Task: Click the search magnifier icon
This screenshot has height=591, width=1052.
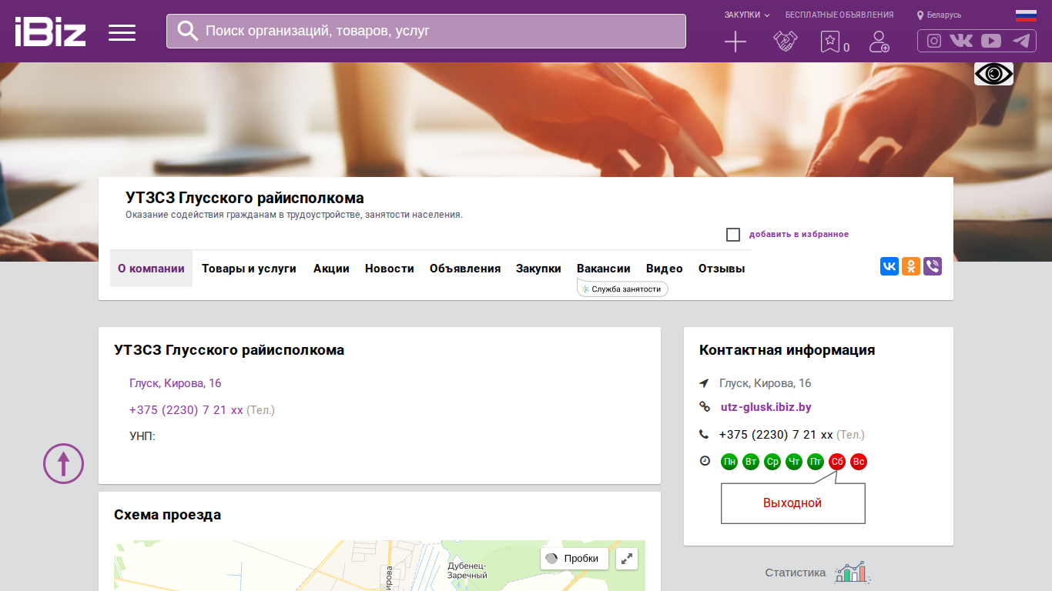Action: (x=188, y=31)
